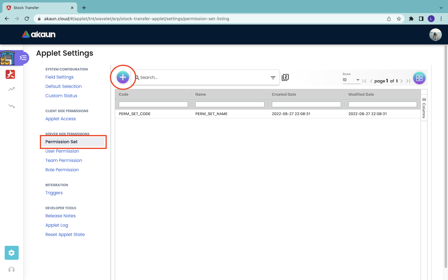Viewport: 448px width, 280px height.
Task: Expand the sidebar menu toggle button
Action: pos(23,58)
